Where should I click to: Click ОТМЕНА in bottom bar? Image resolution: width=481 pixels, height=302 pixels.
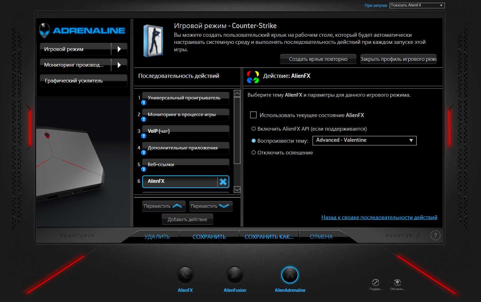pos(321,237)
